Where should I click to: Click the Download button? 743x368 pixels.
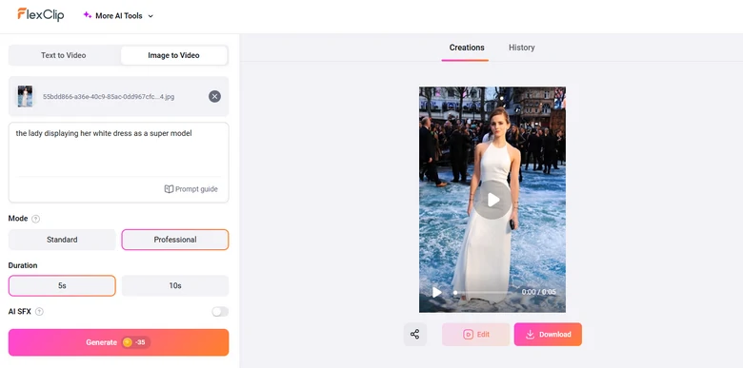[549, 335]
